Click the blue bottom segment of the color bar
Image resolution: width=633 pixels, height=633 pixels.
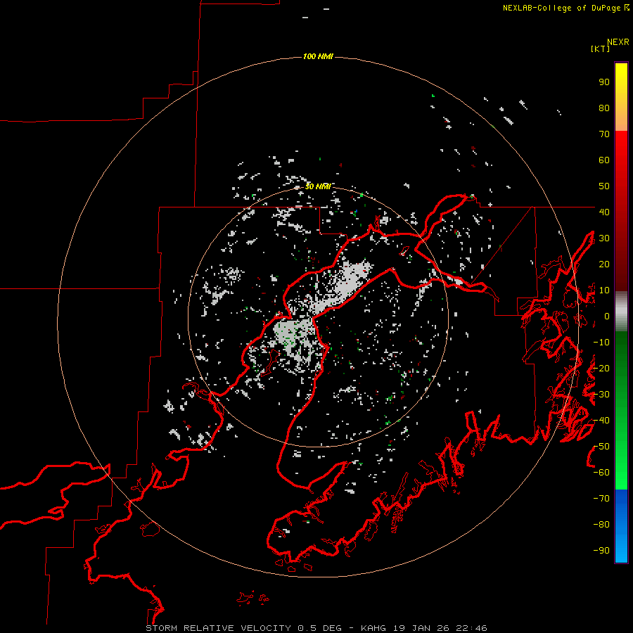621,526
